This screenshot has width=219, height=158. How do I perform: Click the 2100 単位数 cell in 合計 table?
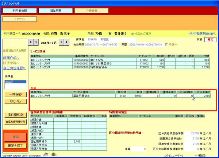(x=121, y=96)
